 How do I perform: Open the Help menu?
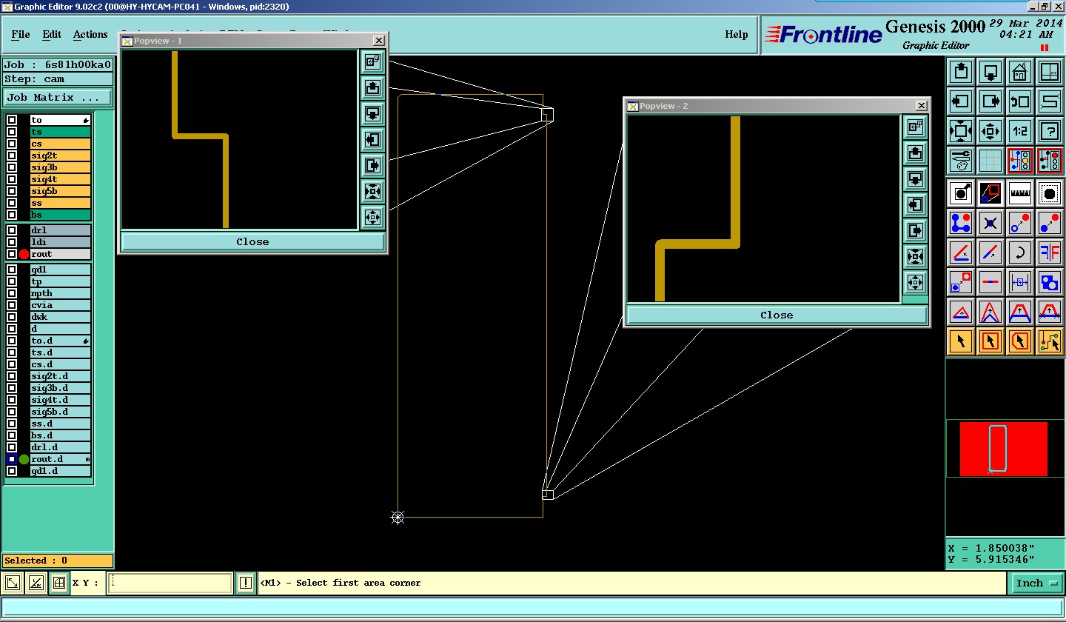(x=736, y=34)
